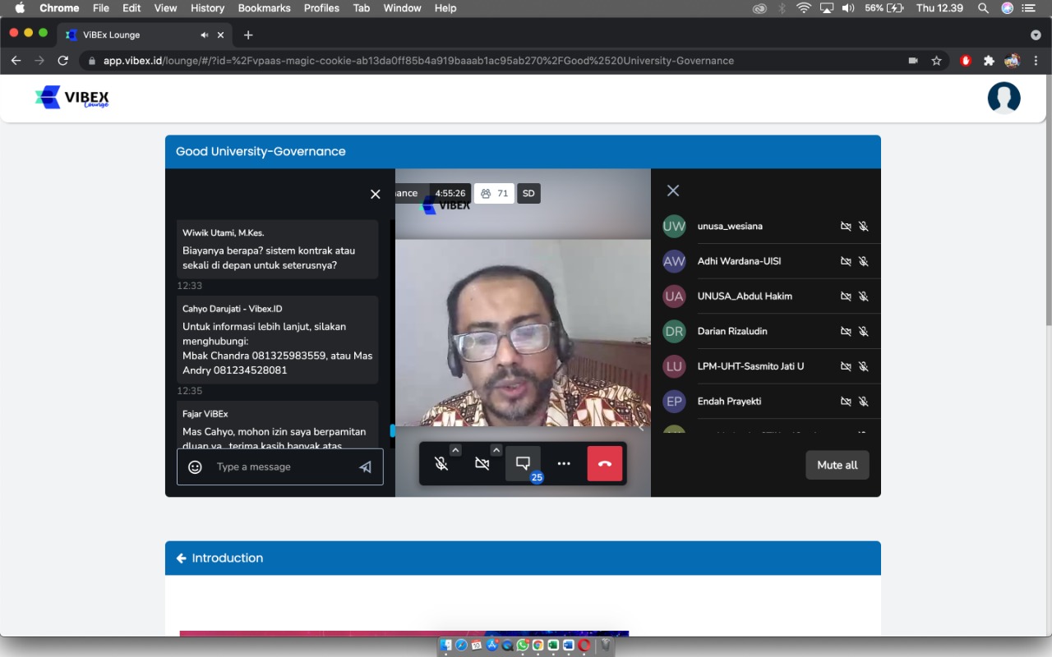Toggle microphone for unusa_wesiana participant
The height and width of the screenshot is (657, 1052).
[x=864, y=226]
